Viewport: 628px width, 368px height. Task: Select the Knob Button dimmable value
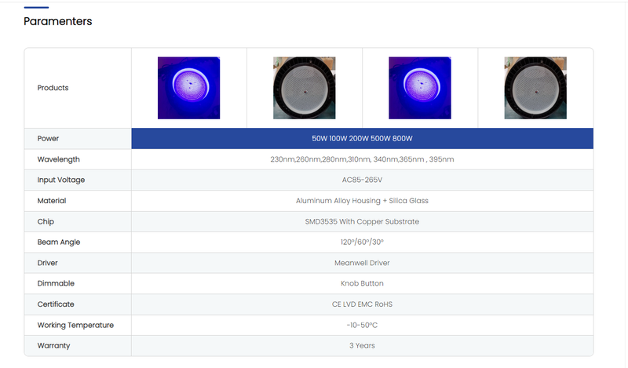point(362,283)
